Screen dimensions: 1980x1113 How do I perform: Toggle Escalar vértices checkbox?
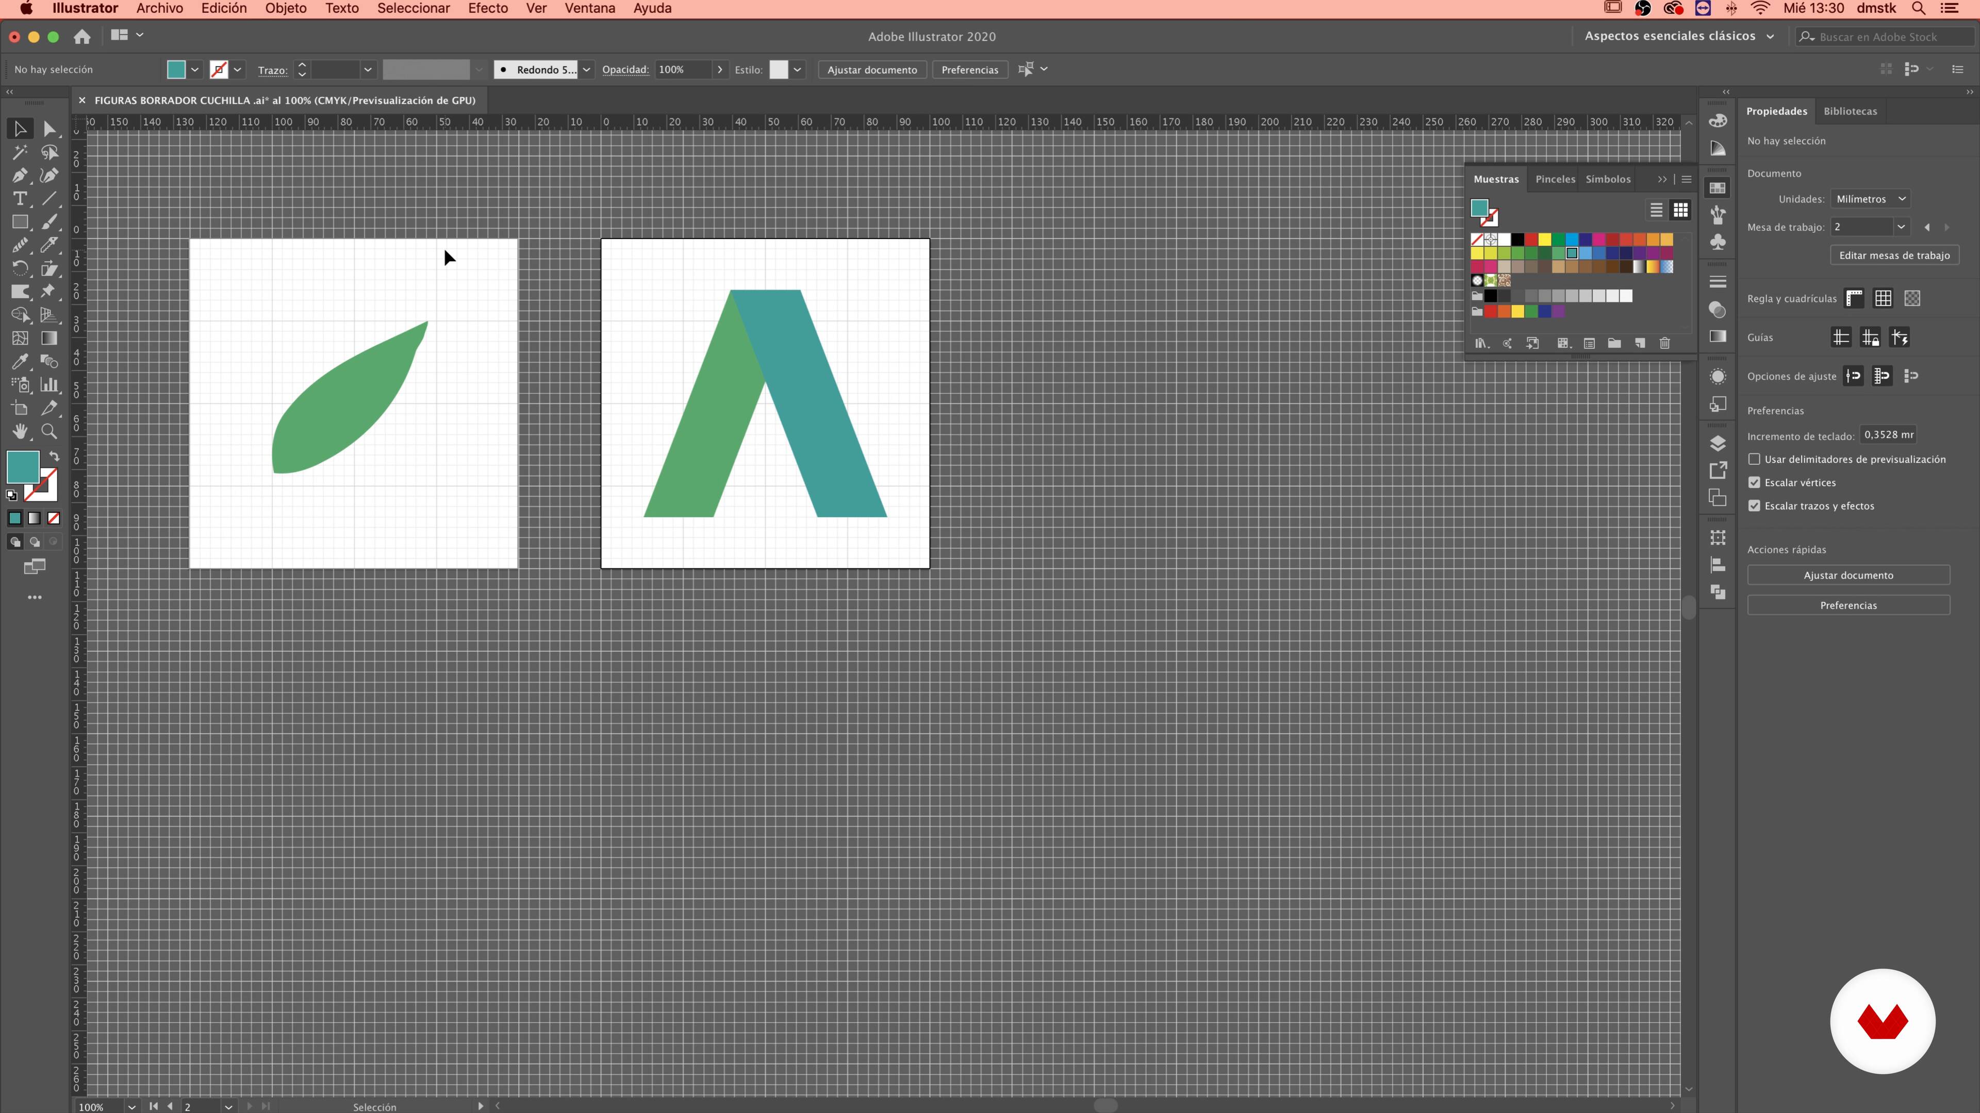[1754, 482]
